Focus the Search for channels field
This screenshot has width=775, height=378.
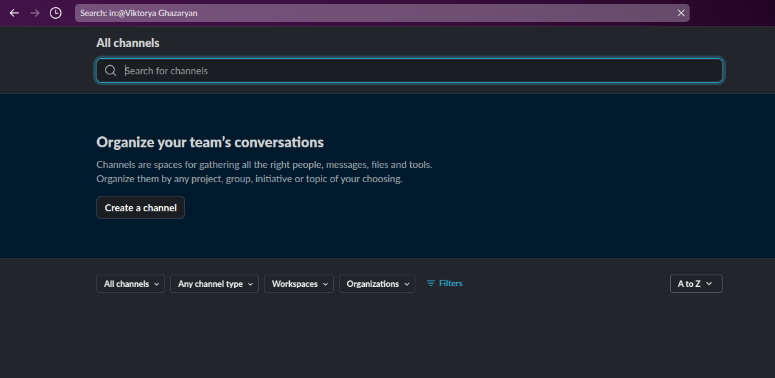coord(414,71)
